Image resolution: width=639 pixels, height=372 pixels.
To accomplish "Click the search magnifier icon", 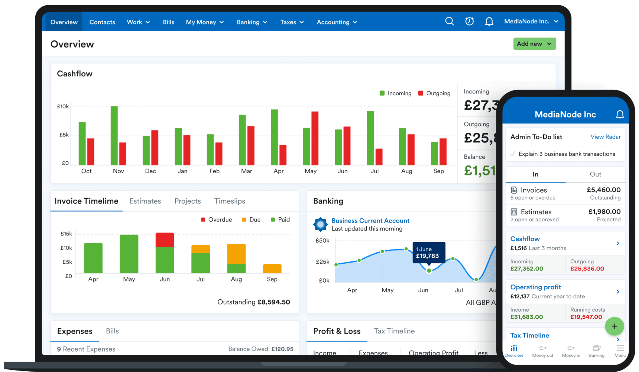I will click(x=450, y=22).
